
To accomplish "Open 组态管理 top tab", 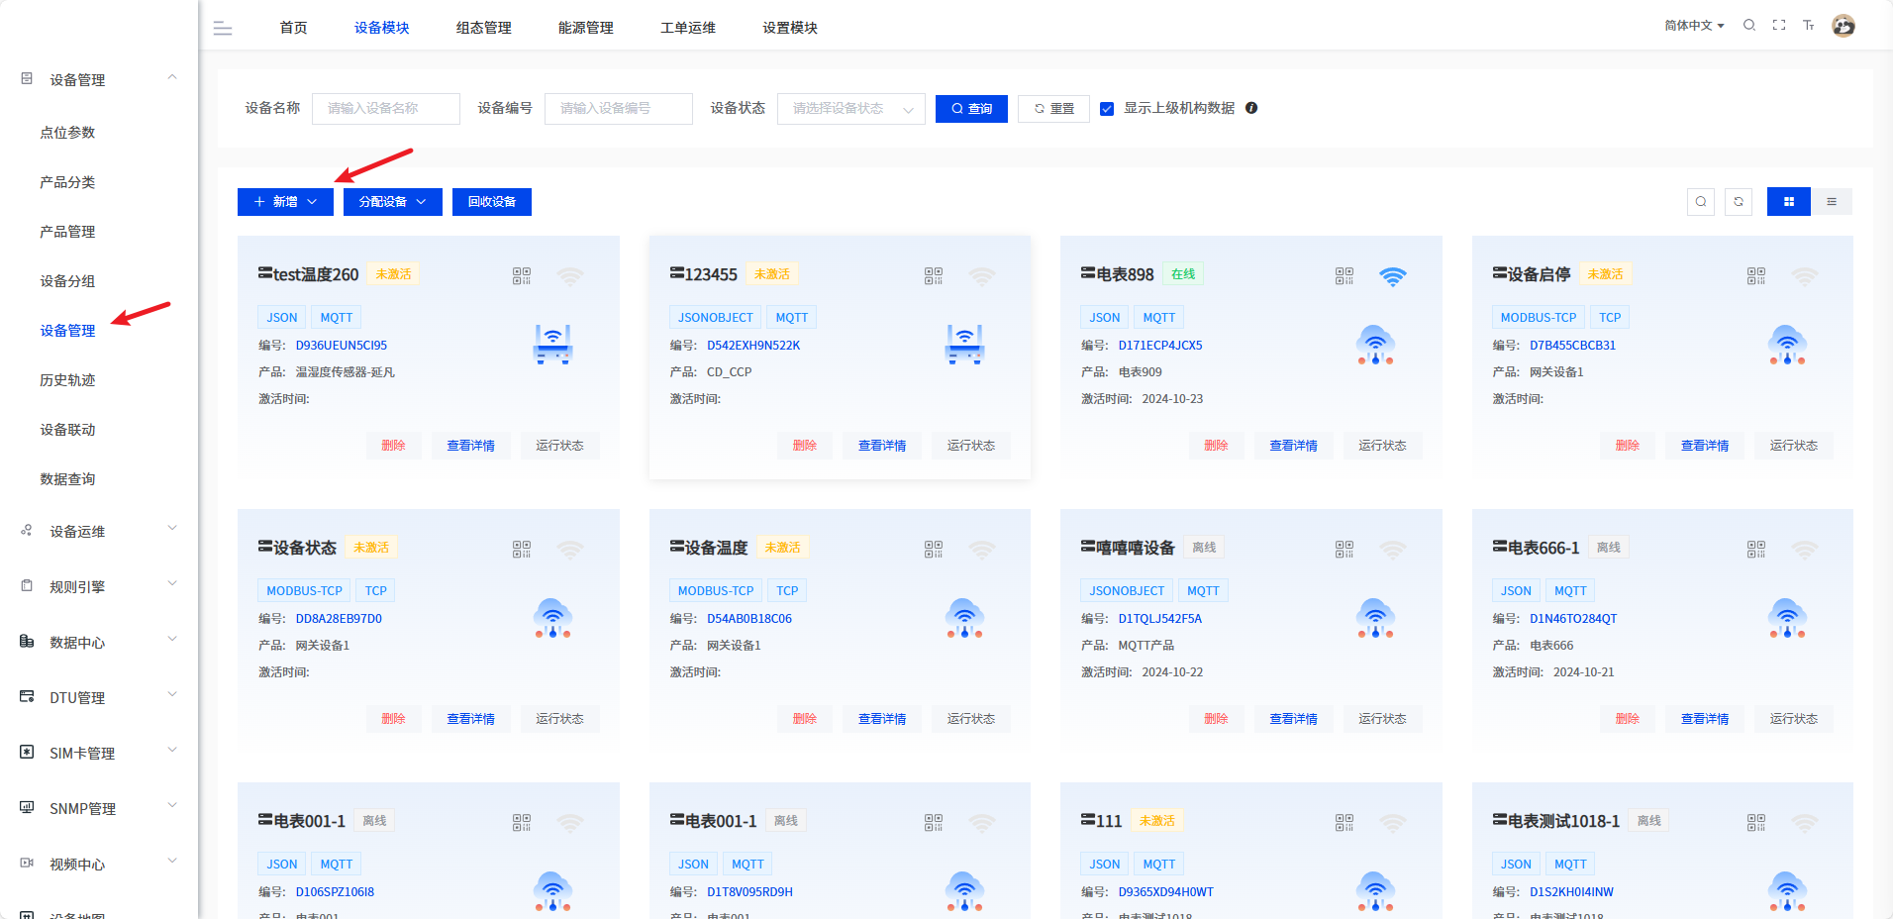I will point(483,28).
